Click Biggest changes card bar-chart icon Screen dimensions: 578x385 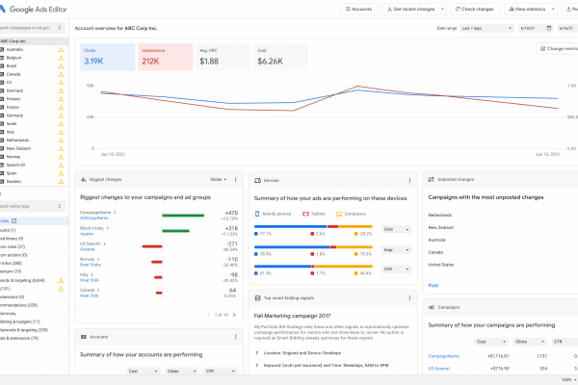(x=83, y=179)
